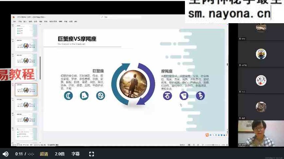Click the orange Sogou S logo on the input toolbar
Screen dimensions: 284x159
point(207,135)
